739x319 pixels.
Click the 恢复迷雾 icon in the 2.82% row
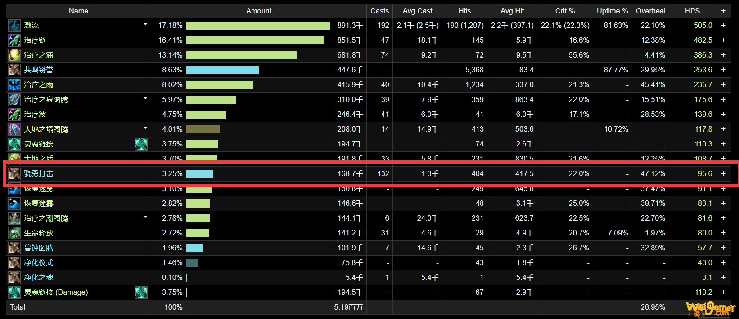tap(14, 204)
